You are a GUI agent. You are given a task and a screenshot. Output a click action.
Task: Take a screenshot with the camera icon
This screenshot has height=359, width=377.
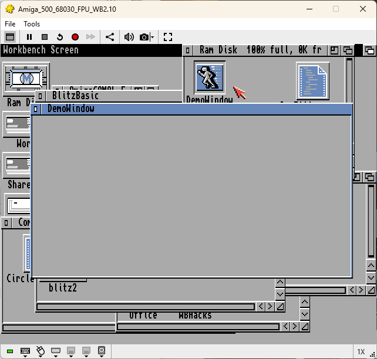pos(144,37)
